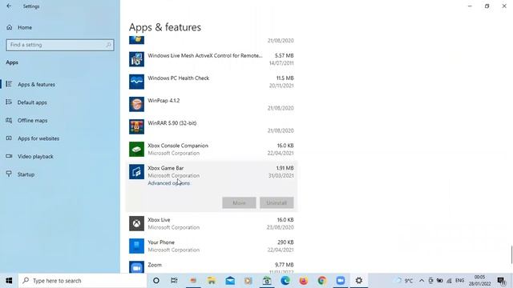Open Offline maps section
Image resolution: width=513 pixels, height=288 pixels.
tap(32, 121)
